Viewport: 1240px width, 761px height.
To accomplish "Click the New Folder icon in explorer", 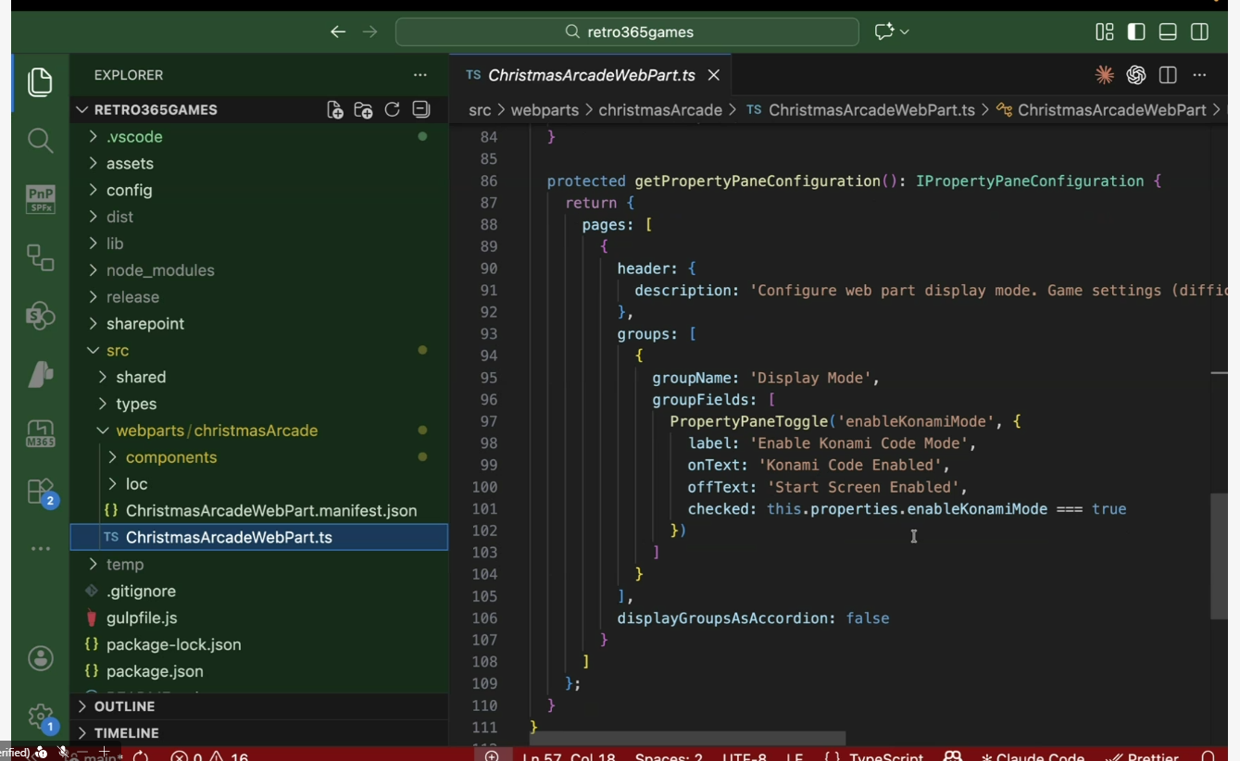I will click(x=363, y=110).
